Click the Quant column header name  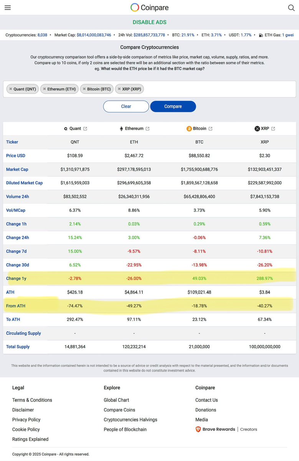point(75,129)
